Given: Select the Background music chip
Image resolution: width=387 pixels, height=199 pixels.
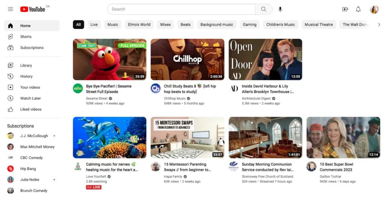Looking at the screenshot, I should [217, 25].
